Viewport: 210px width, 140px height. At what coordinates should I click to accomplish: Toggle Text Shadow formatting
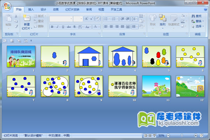(75, 27)
